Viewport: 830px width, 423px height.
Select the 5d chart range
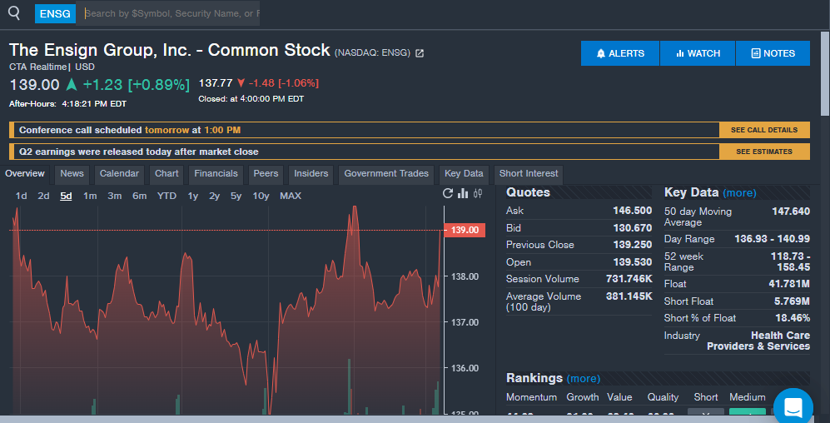pos(66,196)
